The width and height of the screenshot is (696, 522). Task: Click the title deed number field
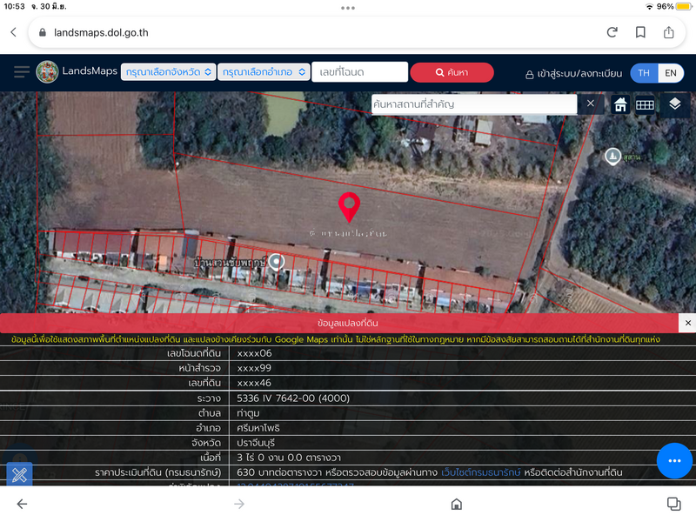click(359, 72)
